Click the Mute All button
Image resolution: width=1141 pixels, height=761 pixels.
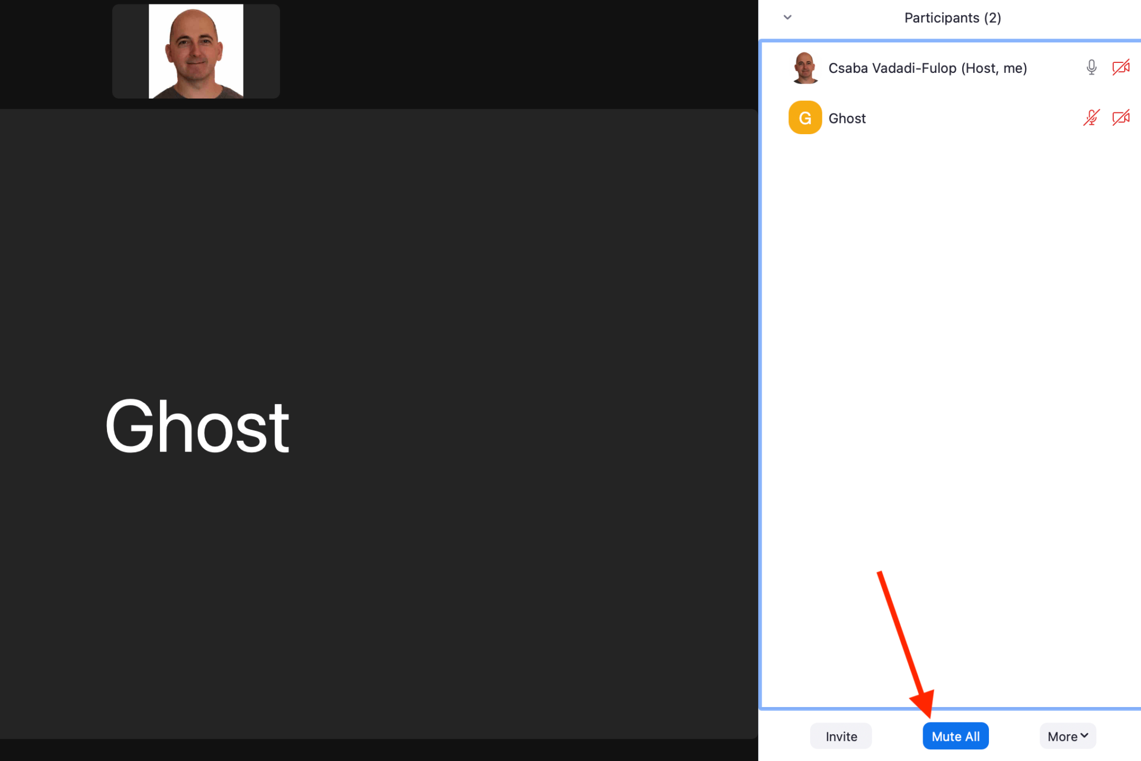pyautogui.click(x=955, y=735)
